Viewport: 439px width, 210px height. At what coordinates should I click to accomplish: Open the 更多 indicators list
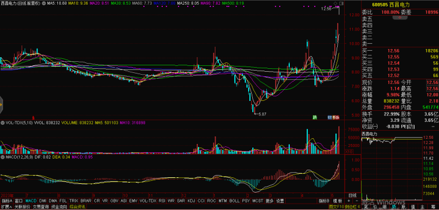[270, 201]
